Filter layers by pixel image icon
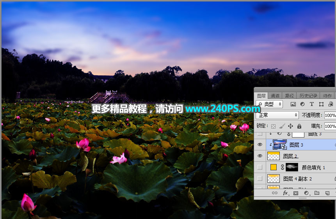 [293, 104]
